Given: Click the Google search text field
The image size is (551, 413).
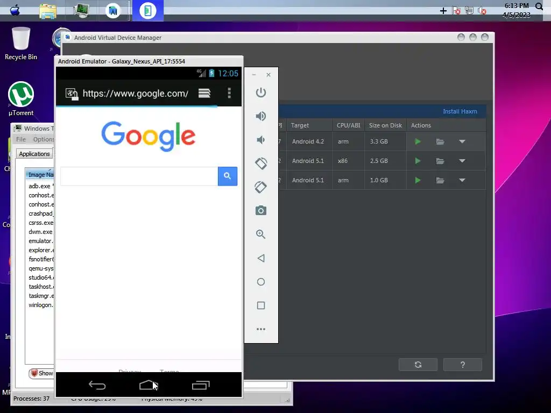Looking at the screenshot, I should pos(139,176).
